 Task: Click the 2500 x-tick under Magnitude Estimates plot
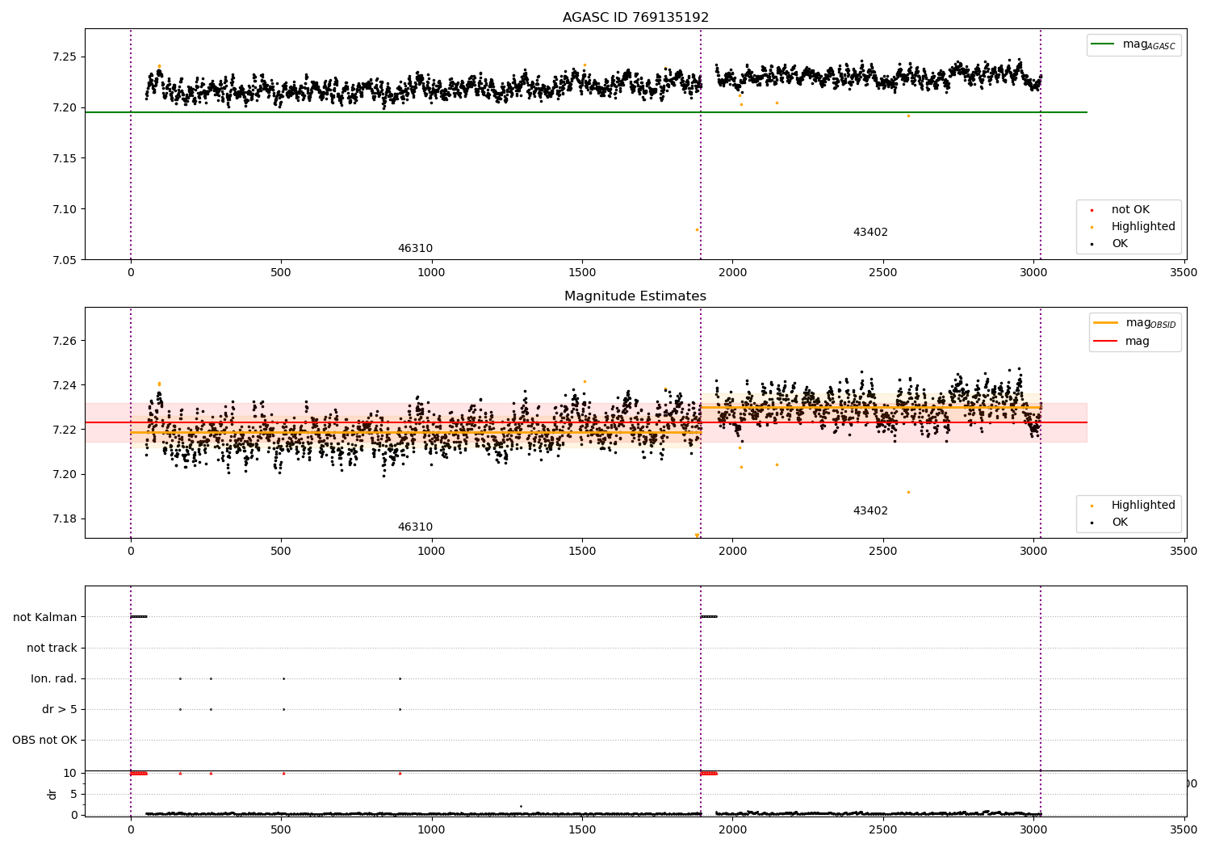[882, 552]
